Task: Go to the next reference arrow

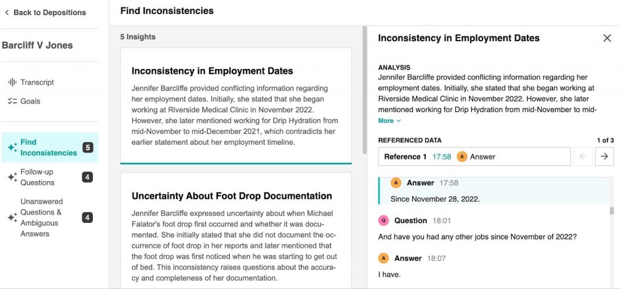Action: pos(604,156)
